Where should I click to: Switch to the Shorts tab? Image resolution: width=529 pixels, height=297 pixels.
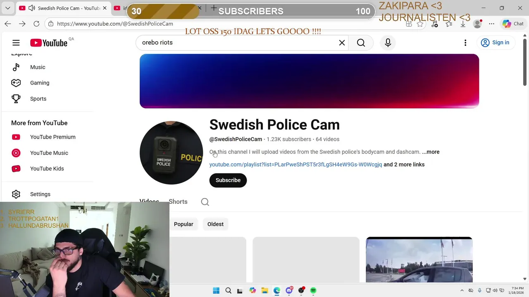click(178, 202)
